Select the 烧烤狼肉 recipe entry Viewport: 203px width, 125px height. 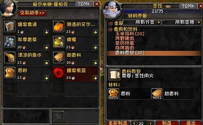[x=125, y=48]
